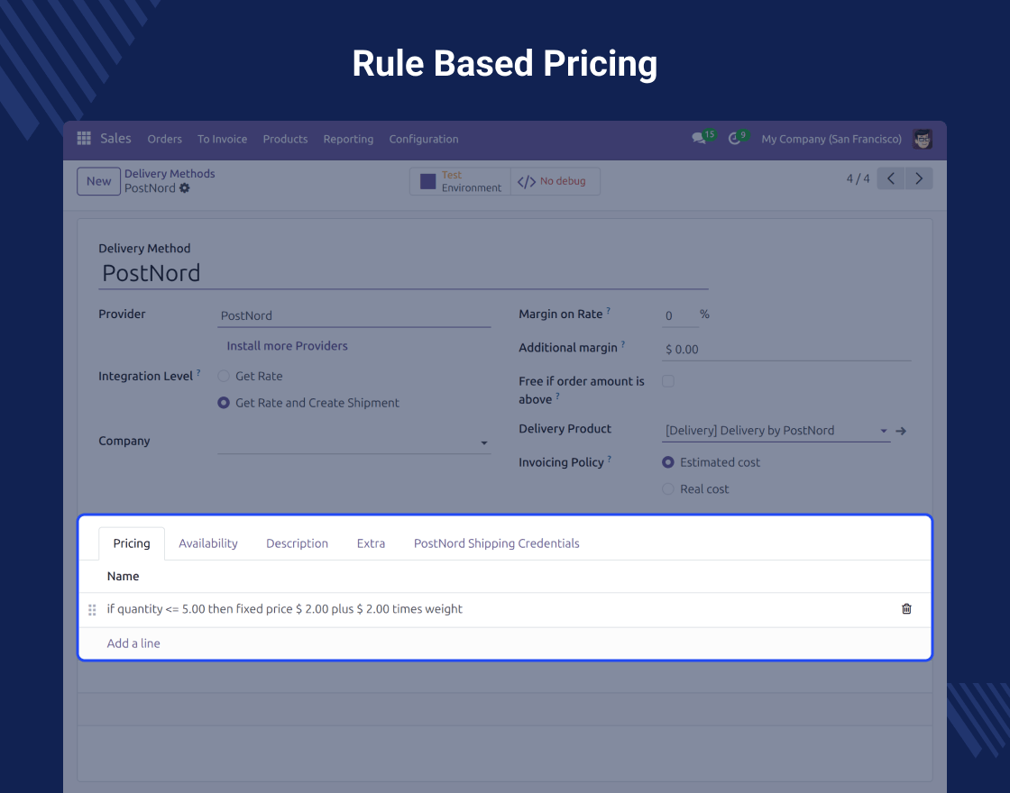Switch to the Pricing tab

click(132, 543)
